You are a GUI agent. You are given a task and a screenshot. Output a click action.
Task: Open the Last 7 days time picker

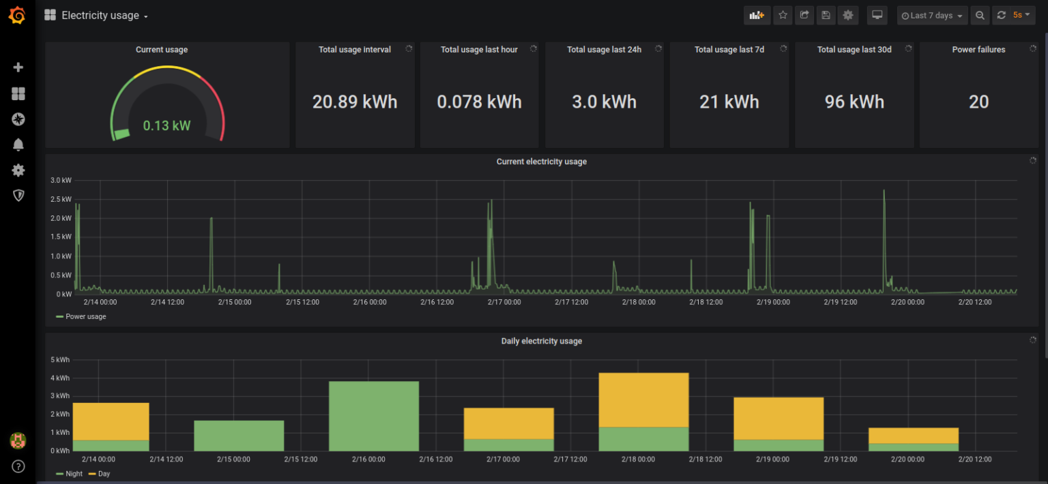(x=932, y=16)
